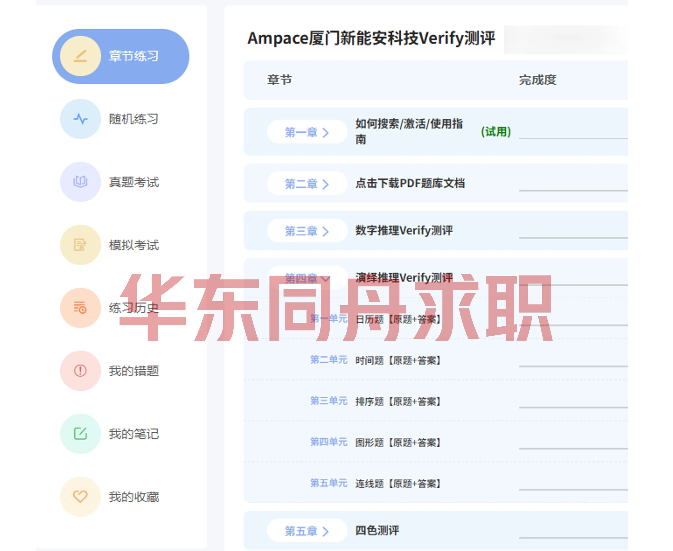Click progress bar of 第三章 row
Screen dimensions: 673x551
573,237
